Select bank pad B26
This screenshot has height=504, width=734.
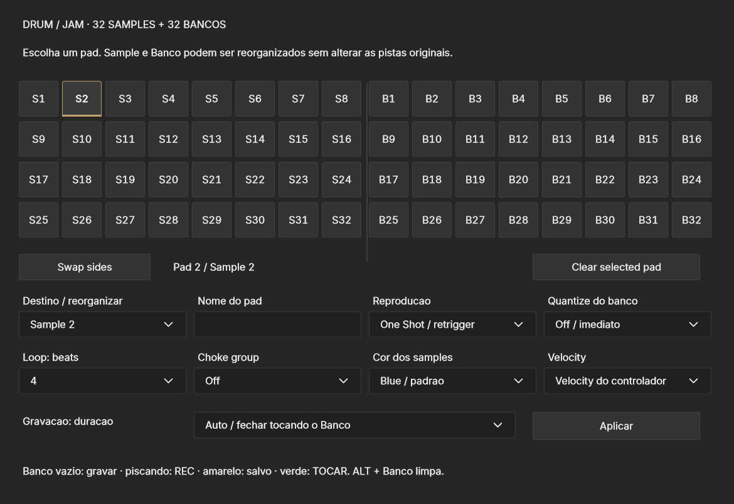click(432, 220)
